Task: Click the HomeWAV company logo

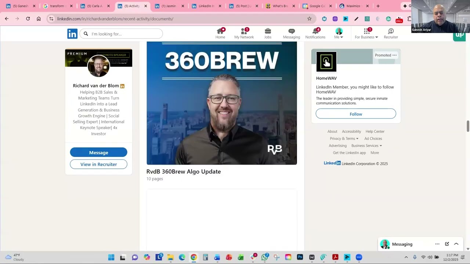Action: click(326, 62)
